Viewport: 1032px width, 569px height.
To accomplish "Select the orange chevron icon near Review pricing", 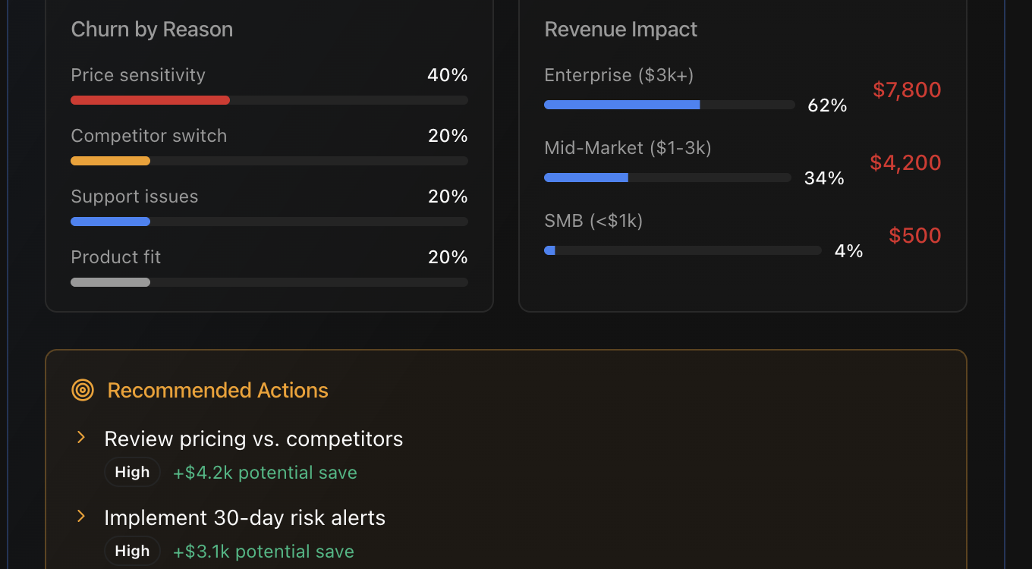I will coord(80,437).
